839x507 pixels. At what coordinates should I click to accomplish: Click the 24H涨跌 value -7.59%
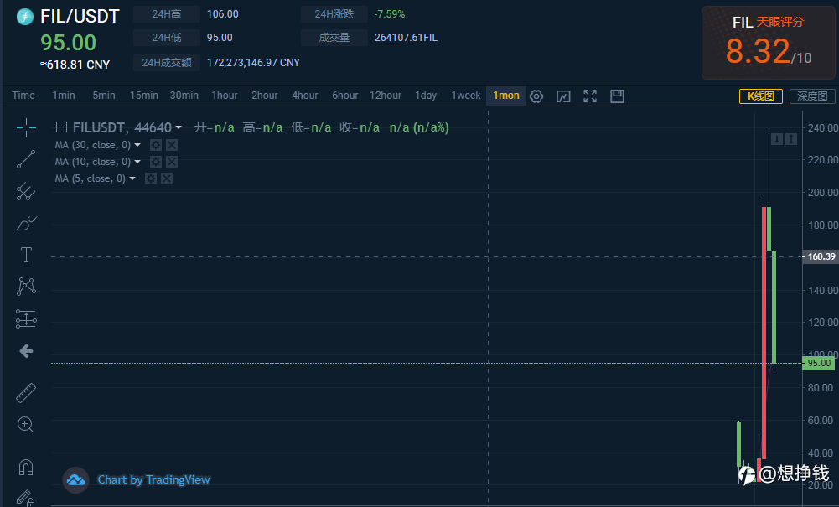[x=390, y=14]
